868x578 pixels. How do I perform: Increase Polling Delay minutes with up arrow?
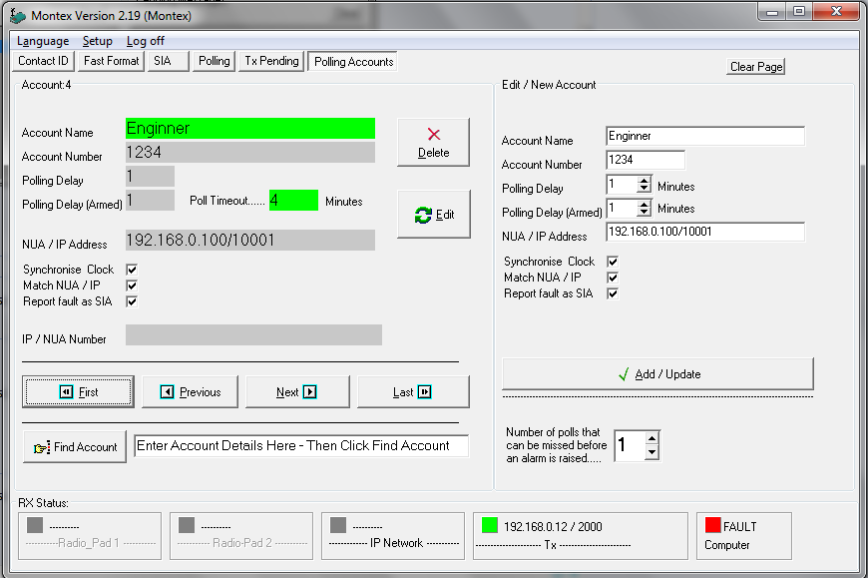coord(644,182)
